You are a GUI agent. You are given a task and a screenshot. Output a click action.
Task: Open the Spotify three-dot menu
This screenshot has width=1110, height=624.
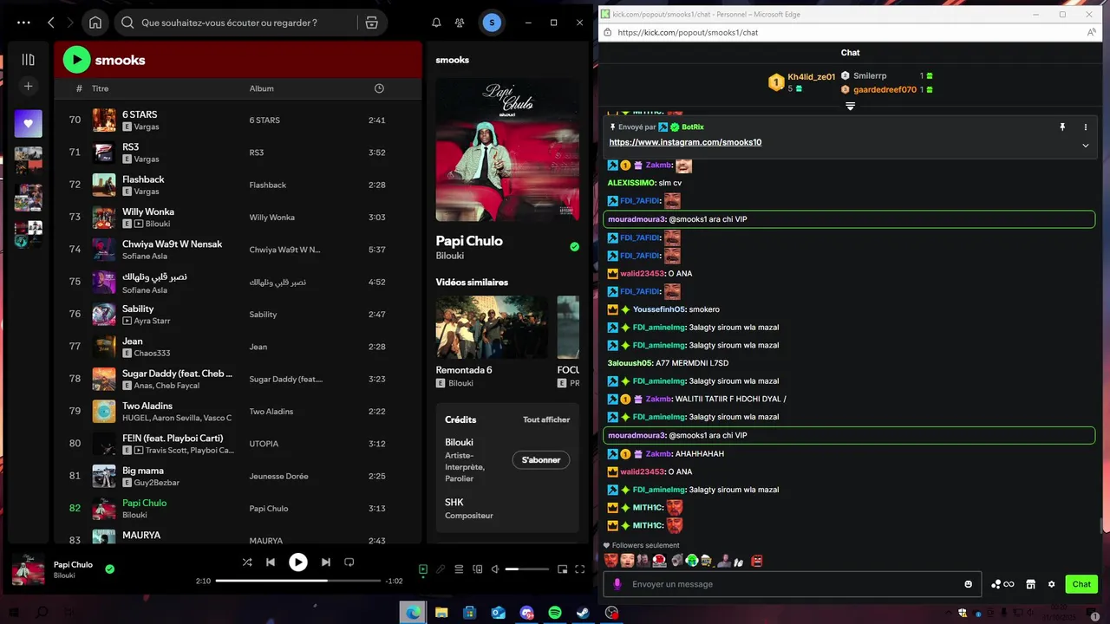(23, 23)
